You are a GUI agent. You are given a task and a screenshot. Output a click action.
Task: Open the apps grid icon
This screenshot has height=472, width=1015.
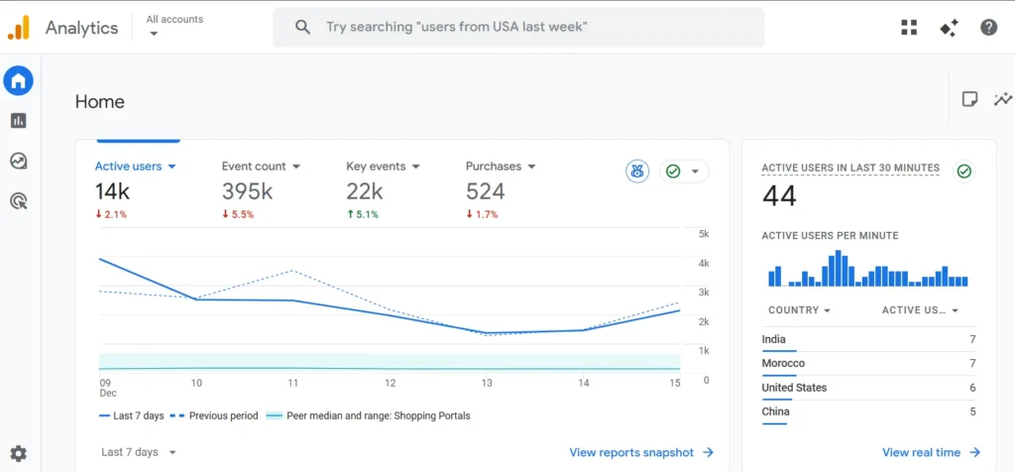pyautogui.click(x=909, y=28)
